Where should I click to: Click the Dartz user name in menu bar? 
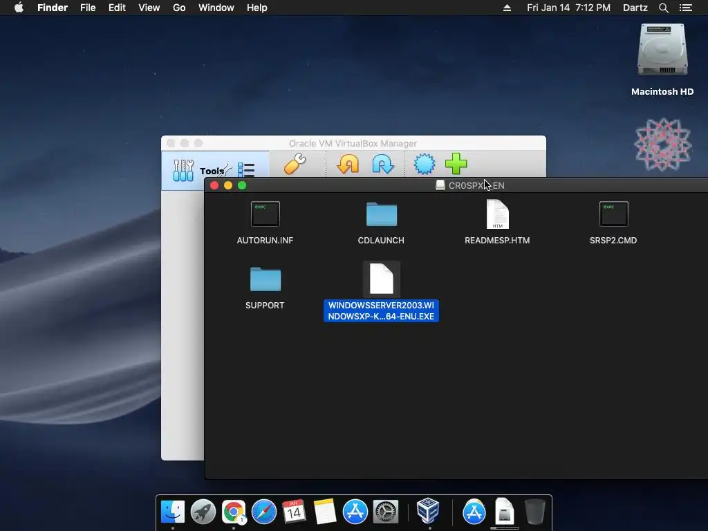click(635, 8)
